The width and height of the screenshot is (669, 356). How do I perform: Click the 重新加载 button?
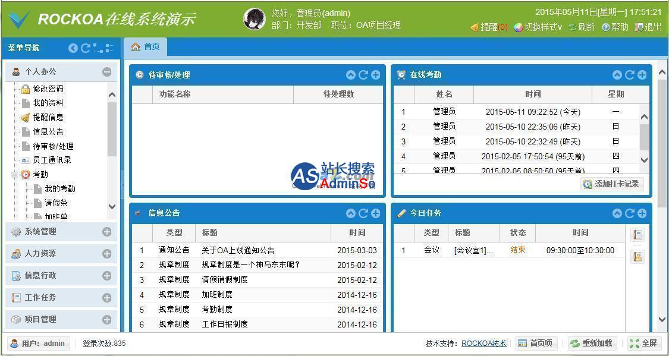pyautogui.click(x=592, y=343)
